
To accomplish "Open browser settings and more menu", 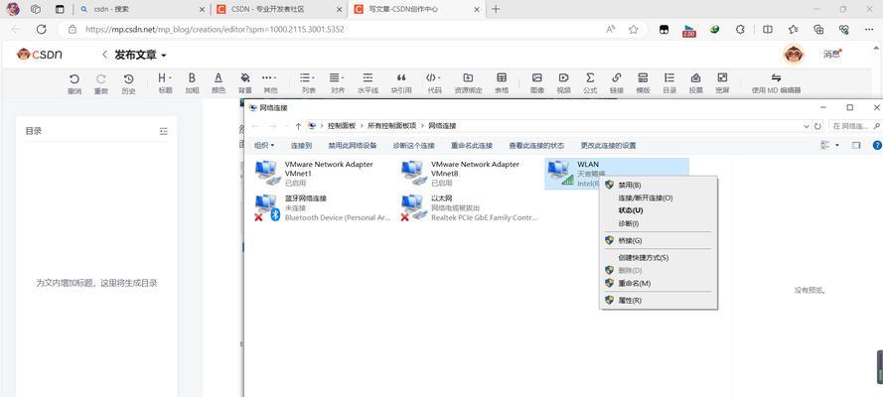I will pos(869,29).
